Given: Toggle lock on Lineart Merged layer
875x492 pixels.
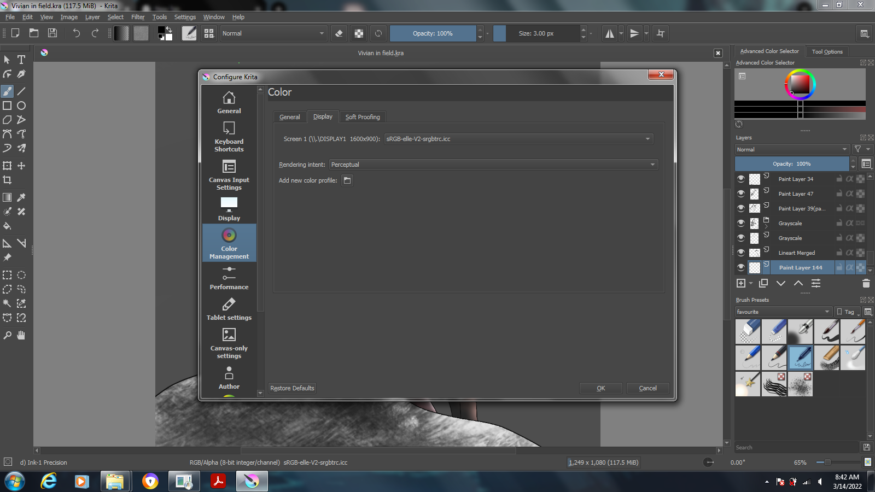Looking at the screenshot, I should point(839,253).
